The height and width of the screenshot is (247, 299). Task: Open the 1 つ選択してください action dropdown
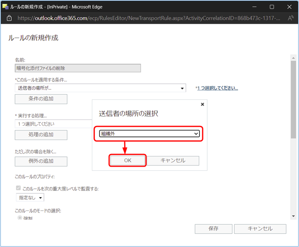click(53, 124)
